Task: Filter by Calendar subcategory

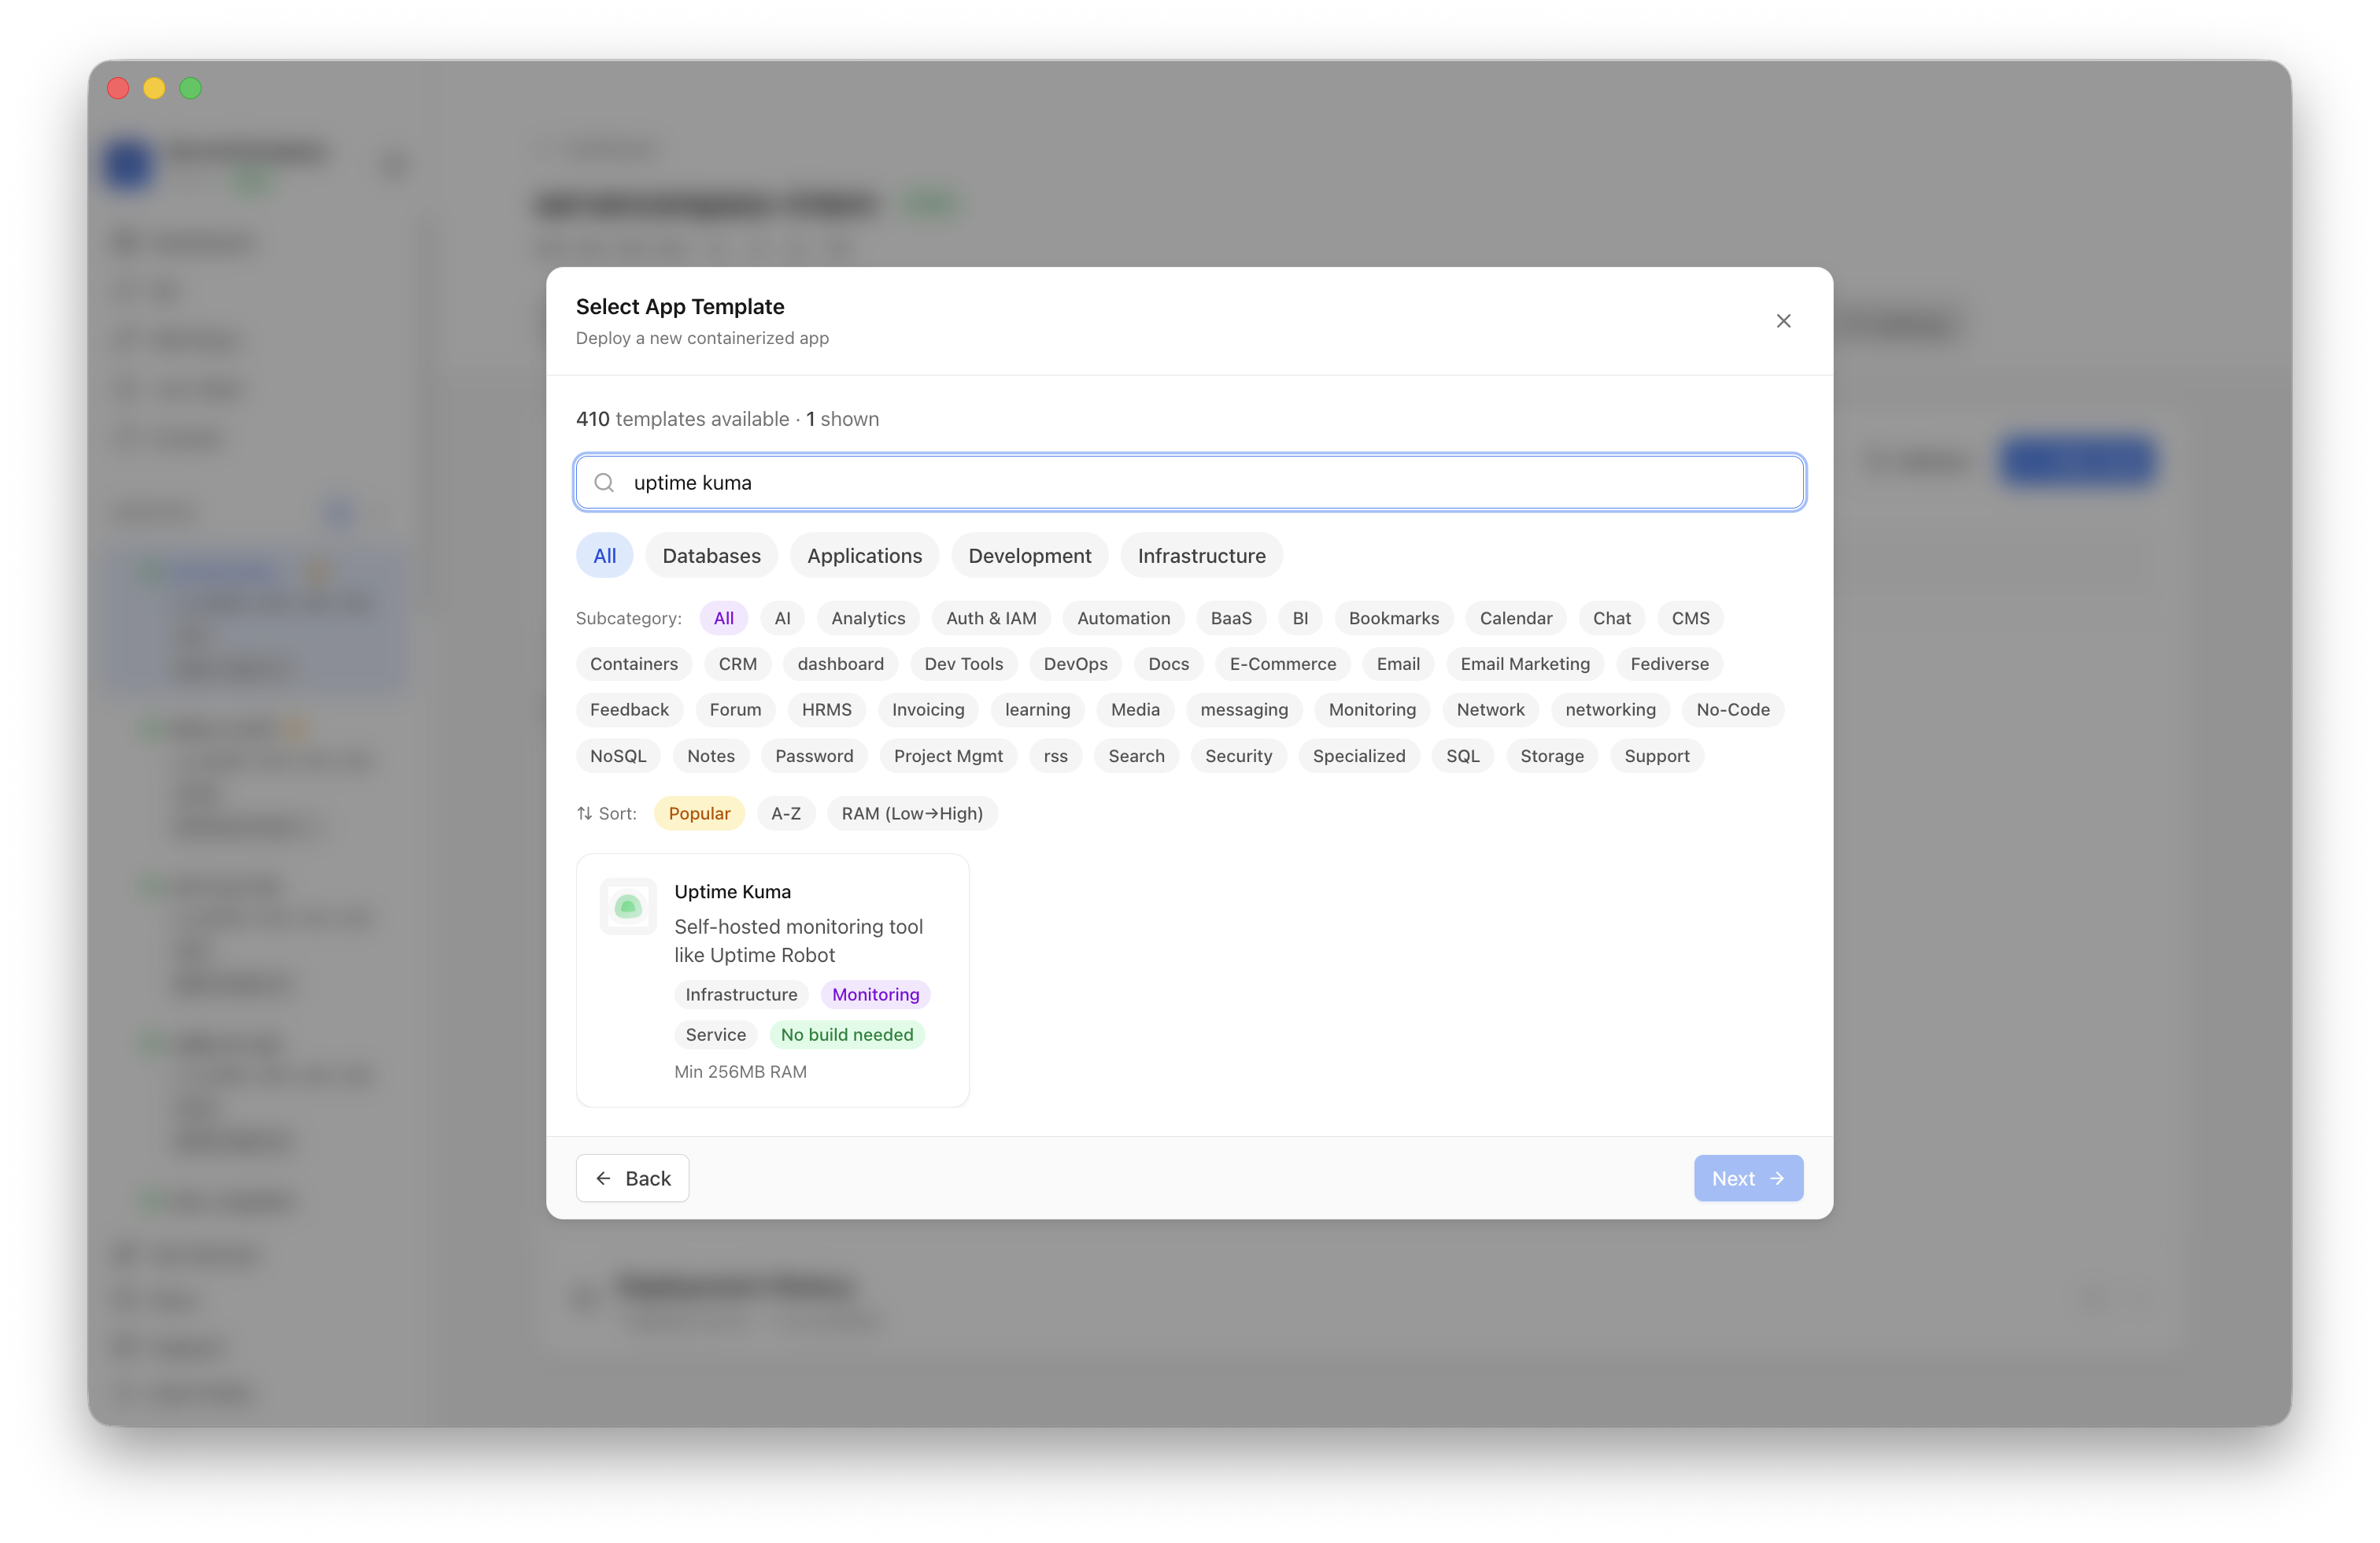Action: 1516,618
